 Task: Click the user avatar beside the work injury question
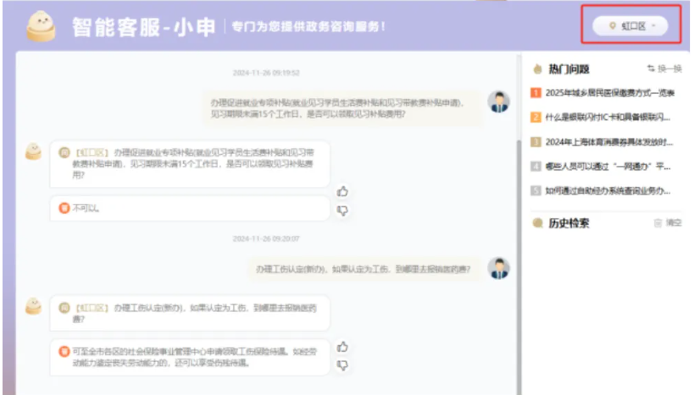pos(498,268)
